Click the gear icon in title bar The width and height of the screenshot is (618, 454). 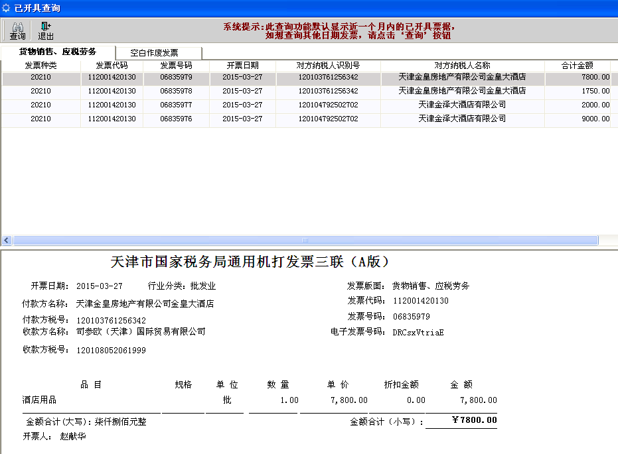6,8
